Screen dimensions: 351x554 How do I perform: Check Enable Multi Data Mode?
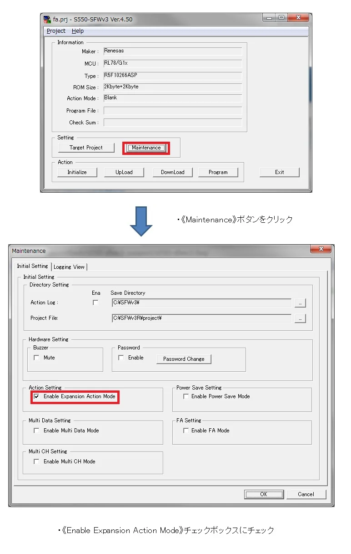tap(37, 431)
